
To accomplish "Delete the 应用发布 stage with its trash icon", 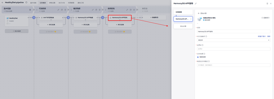I will [134, 10].
